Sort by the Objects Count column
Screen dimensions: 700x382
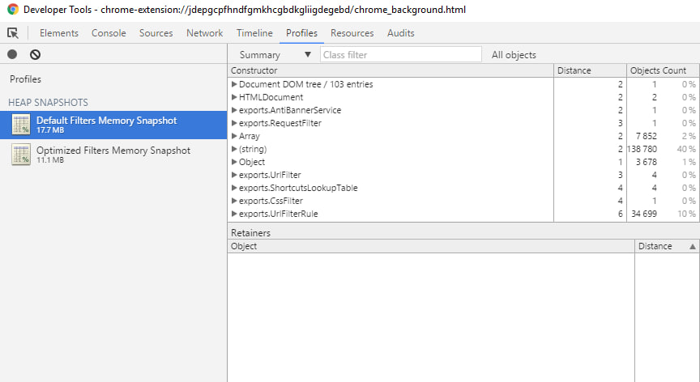(657, 70)
